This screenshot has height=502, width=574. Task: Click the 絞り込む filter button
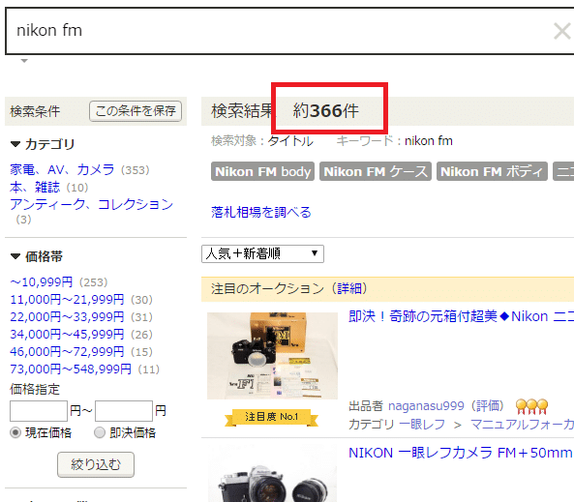click(96, 464)
